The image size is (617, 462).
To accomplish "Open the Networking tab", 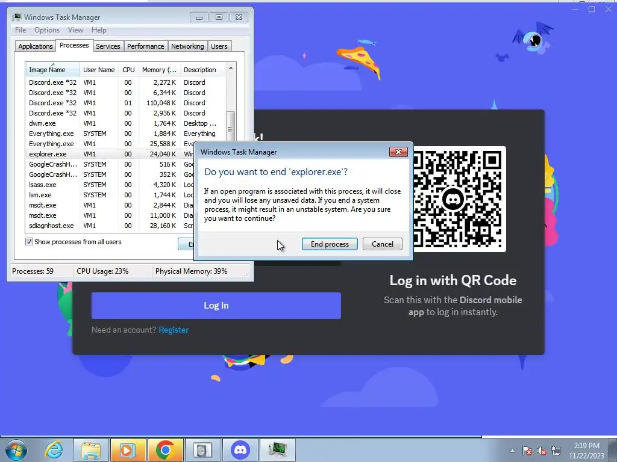I will tap(187, 46).
